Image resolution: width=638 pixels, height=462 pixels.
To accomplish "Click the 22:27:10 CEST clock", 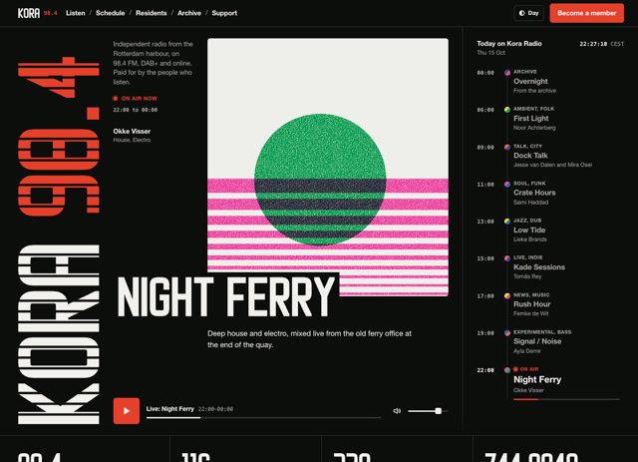I will (x=601, y=44).
